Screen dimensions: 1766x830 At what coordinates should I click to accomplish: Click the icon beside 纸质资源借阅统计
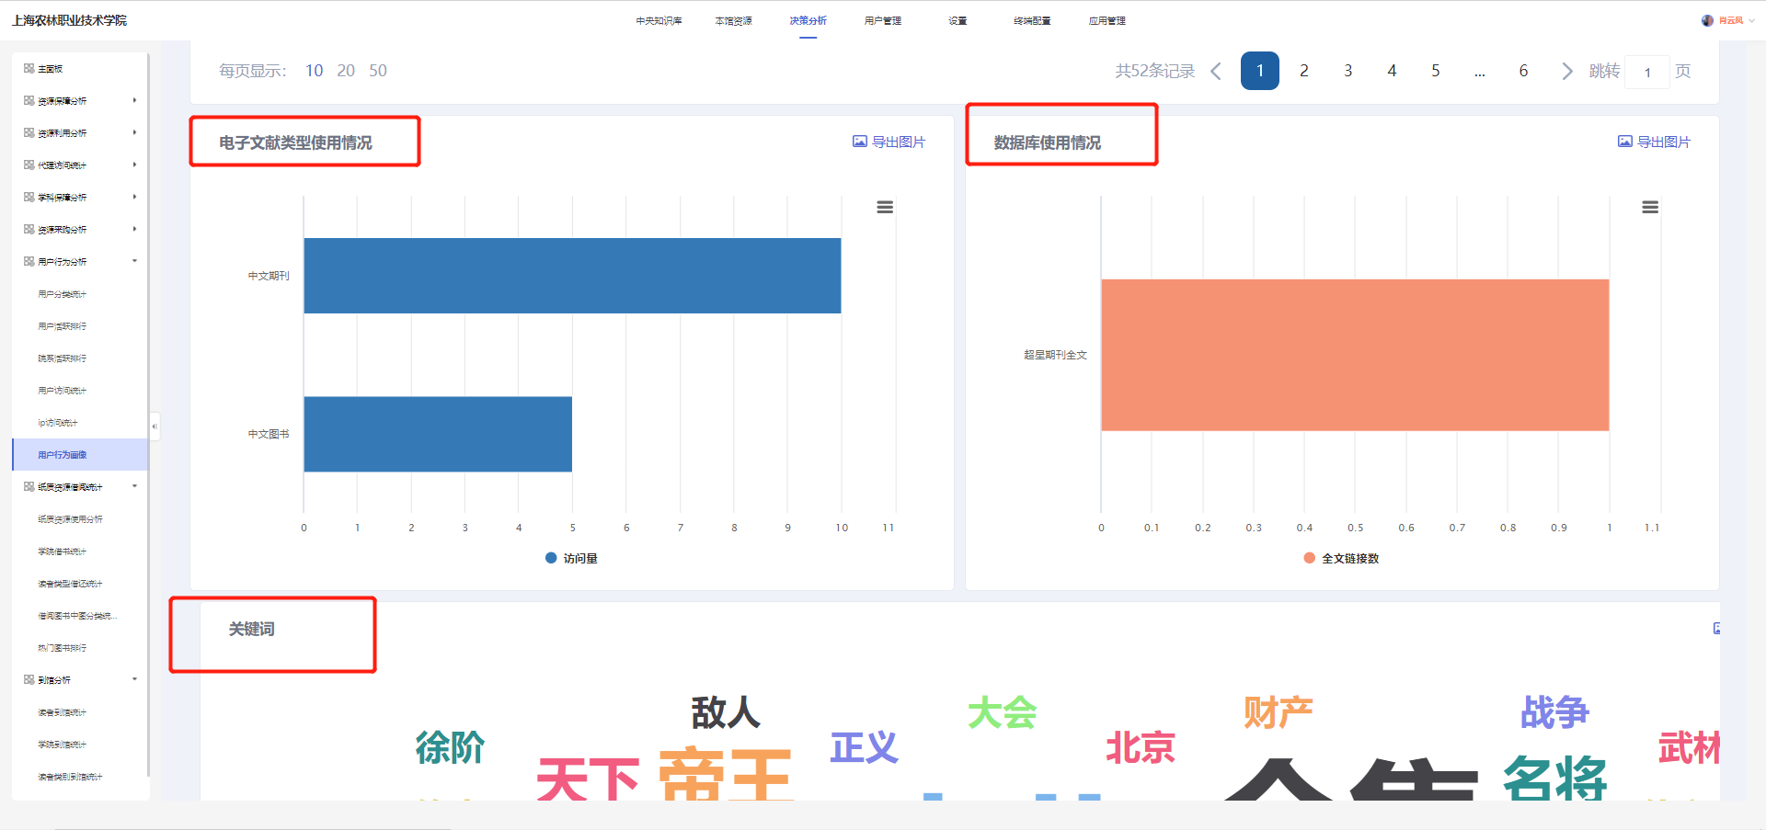coord(29,487)
